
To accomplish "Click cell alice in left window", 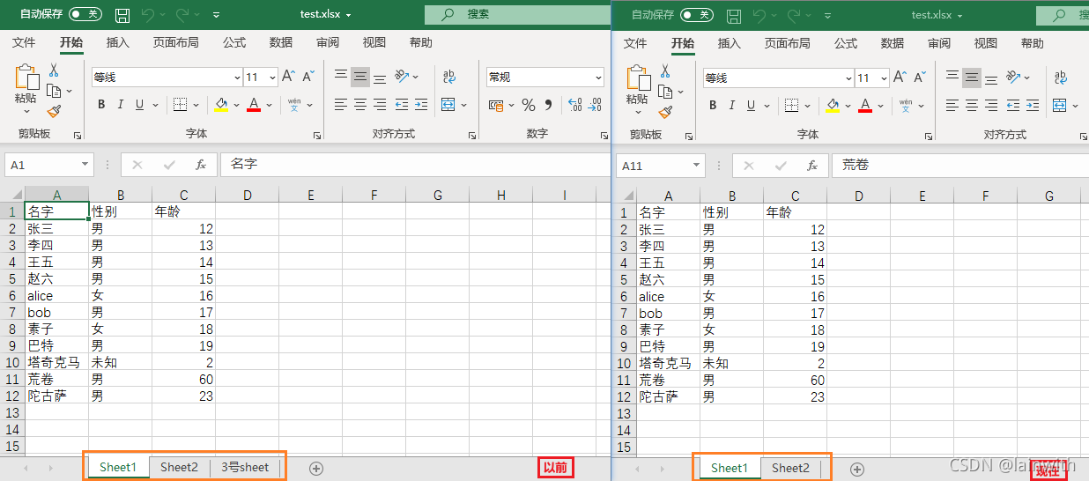I will [56, 296].
